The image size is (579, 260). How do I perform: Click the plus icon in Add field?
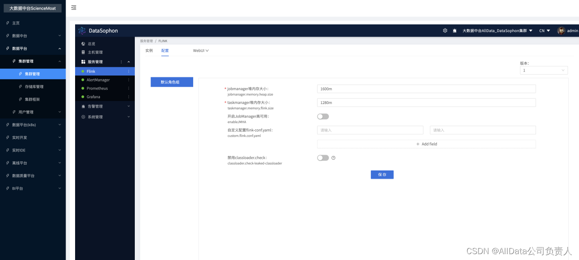(x=418, y=144)
